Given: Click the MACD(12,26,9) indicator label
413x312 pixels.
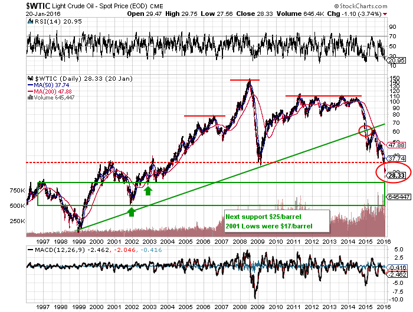Looking at the screenshot, I should 52,250.
